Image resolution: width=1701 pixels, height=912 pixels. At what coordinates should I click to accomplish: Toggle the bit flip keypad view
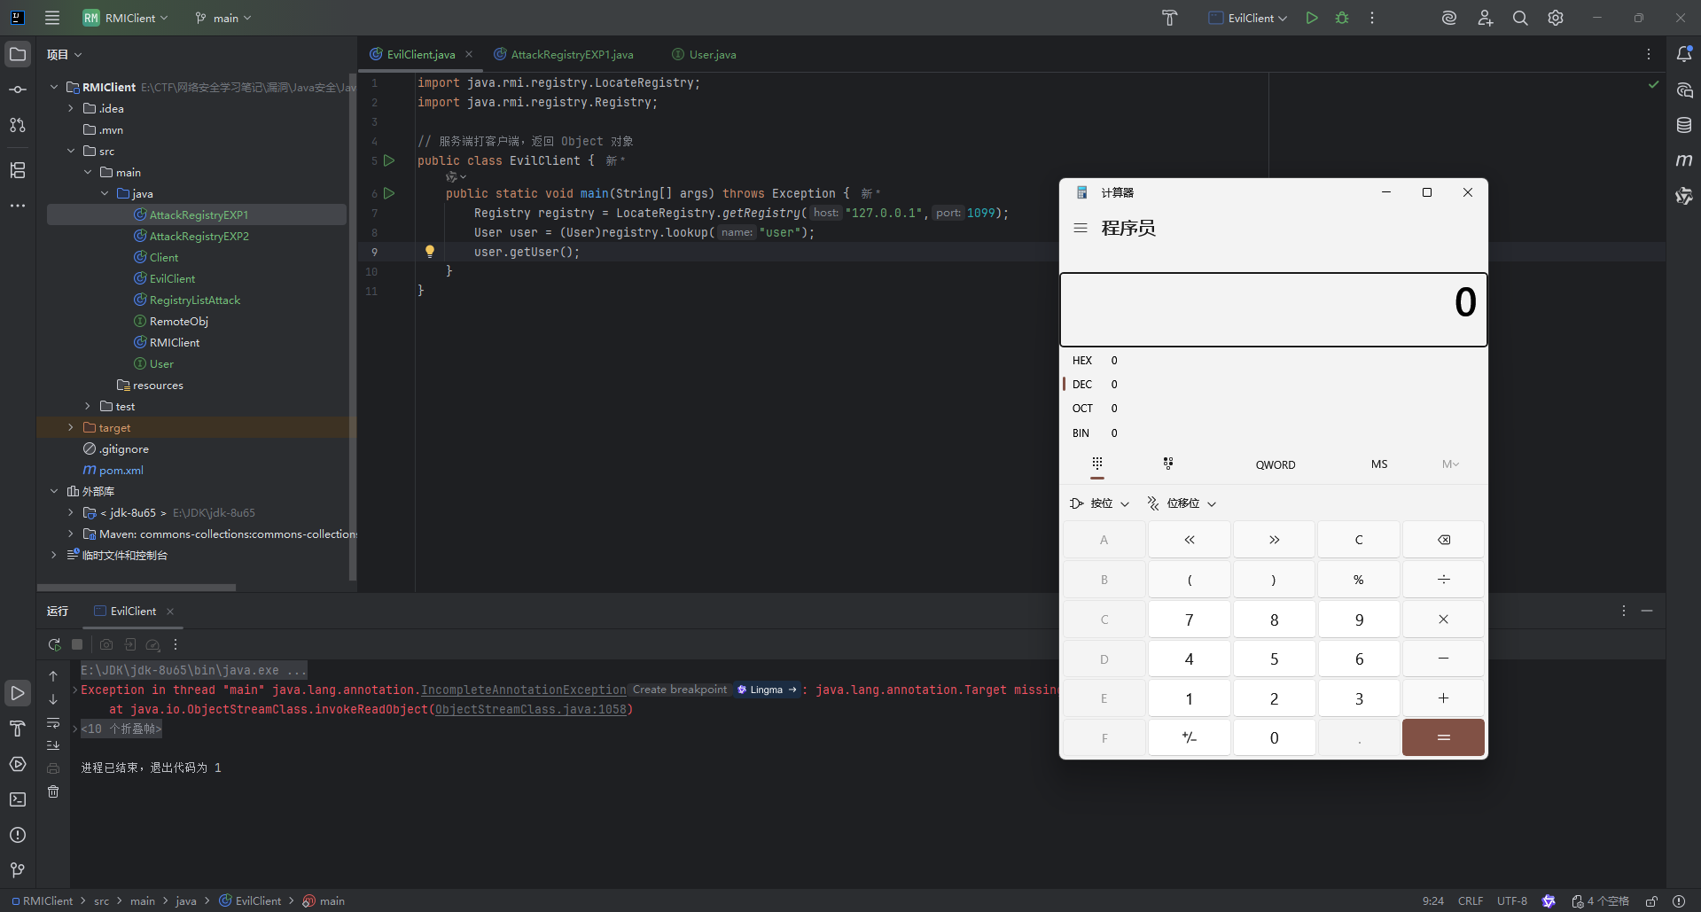pyautogui.click(x=1168, y=464)
